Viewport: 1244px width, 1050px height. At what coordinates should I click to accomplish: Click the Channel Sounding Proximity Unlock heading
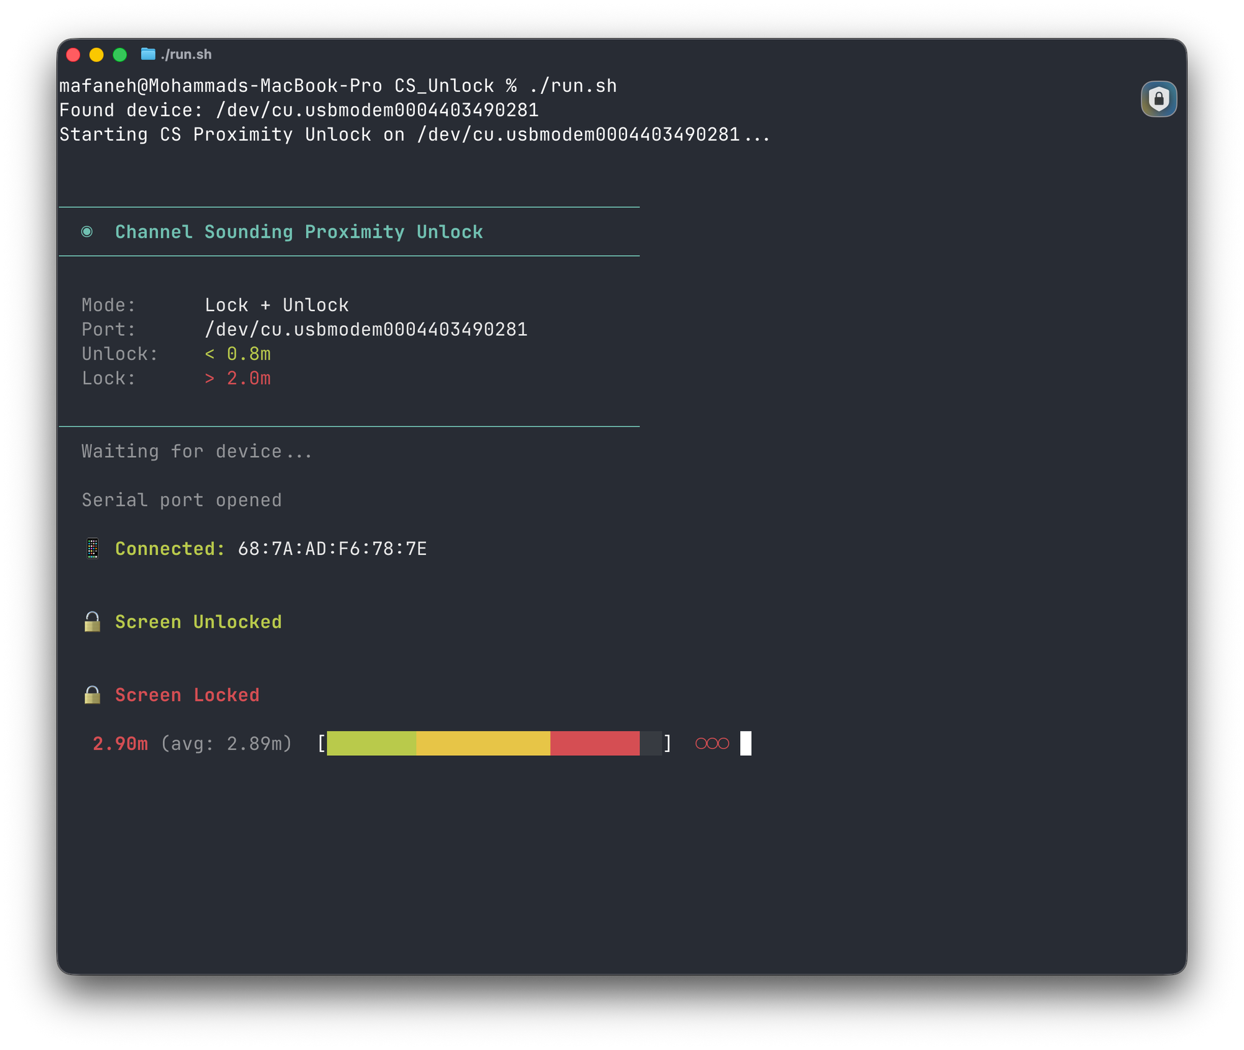pos(299,232)
